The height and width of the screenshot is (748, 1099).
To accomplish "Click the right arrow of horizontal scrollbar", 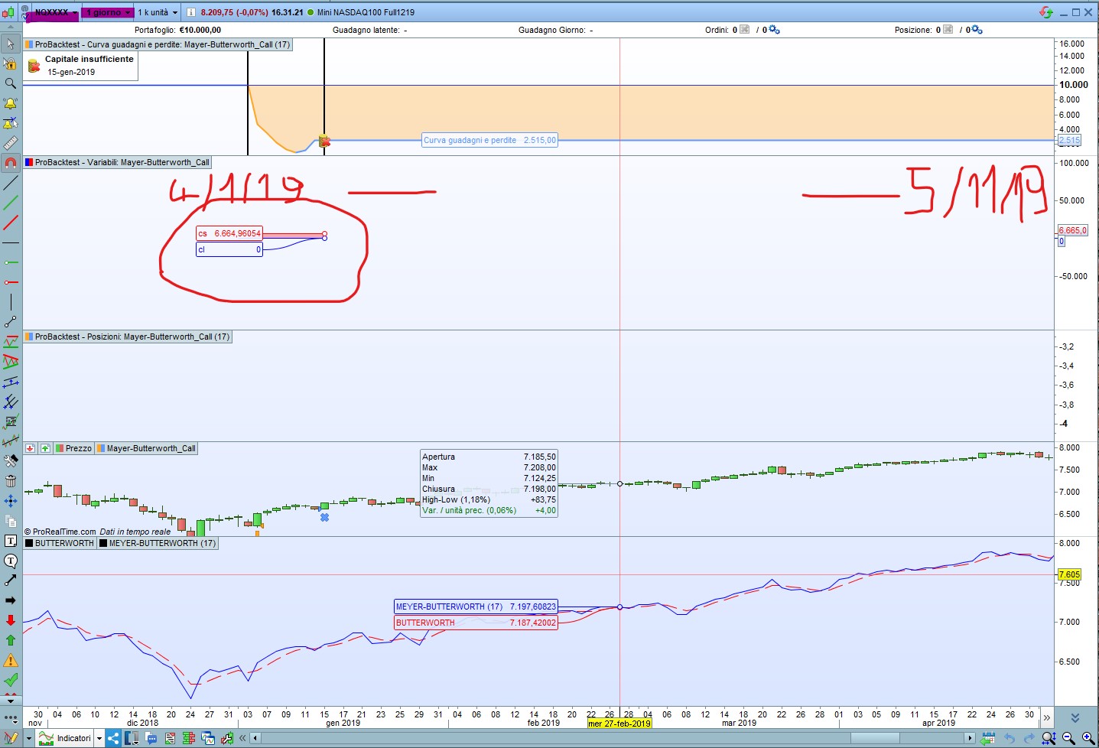I will [971, 738].
